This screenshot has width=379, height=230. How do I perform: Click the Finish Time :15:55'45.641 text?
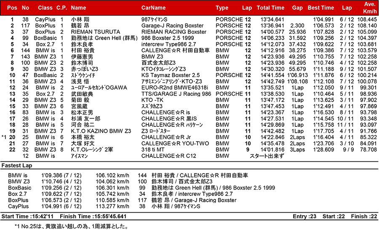93,217
